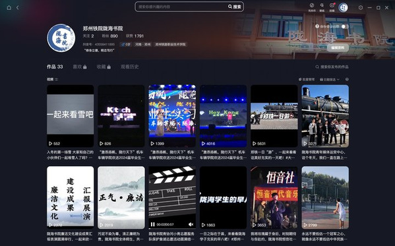This screenshot has height=246, width=395.
Task: Switch to the 观看历史 tab
Action: pos(129,67)
